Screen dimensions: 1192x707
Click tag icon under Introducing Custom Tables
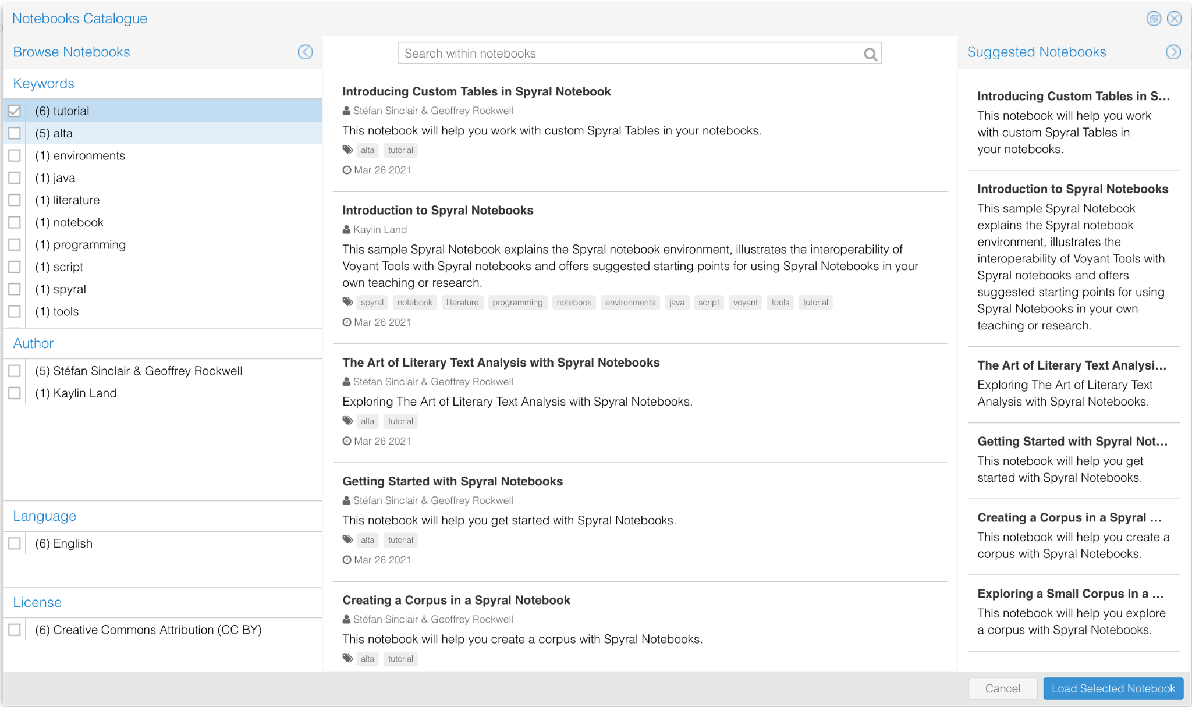tap(347, 150)
